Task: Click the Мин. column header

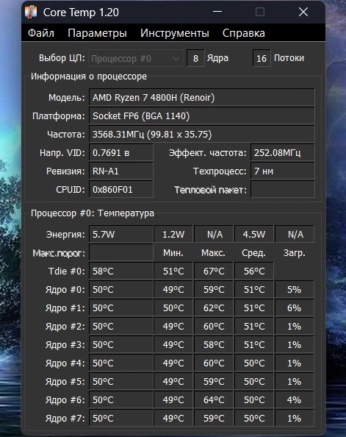Action: point(173,253)
